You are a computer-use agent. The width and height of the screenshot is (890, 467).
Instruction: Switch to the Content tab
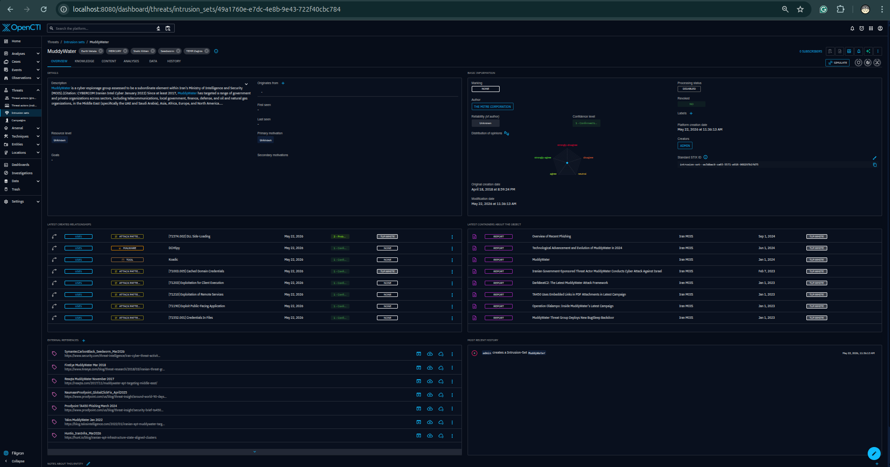(x=109, y=61)
